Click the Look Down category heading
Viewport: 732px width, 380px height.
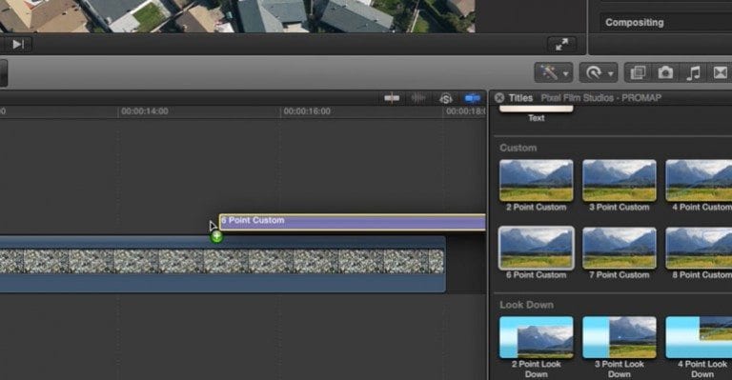pyautogui.click(x=526, y=305)
